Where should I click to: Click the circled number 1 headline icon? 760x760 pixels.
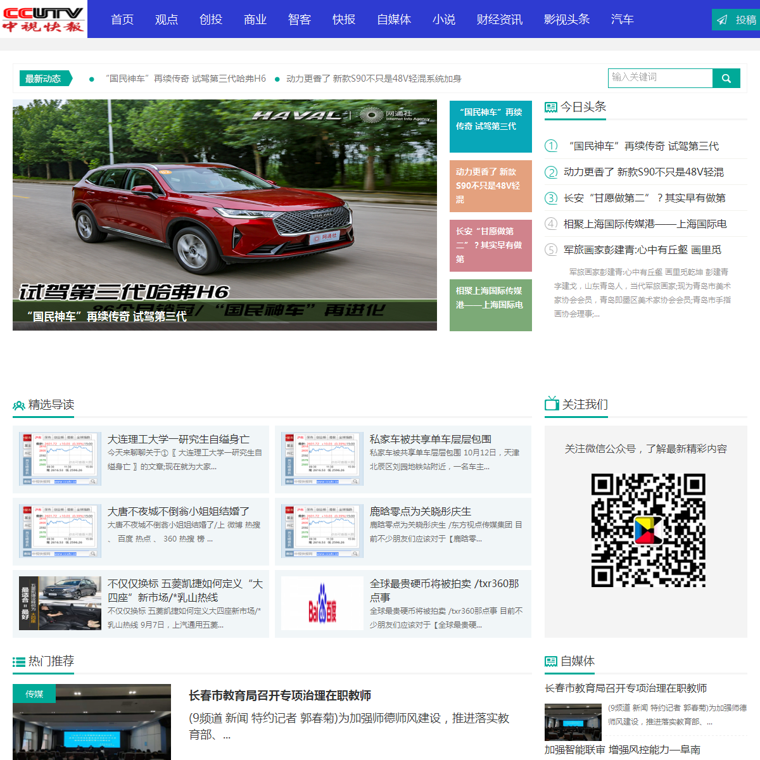551,146
